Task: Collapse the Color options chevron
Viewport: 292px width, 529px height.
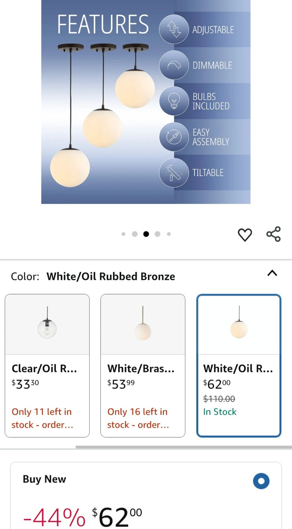Action: coord(272,273)
